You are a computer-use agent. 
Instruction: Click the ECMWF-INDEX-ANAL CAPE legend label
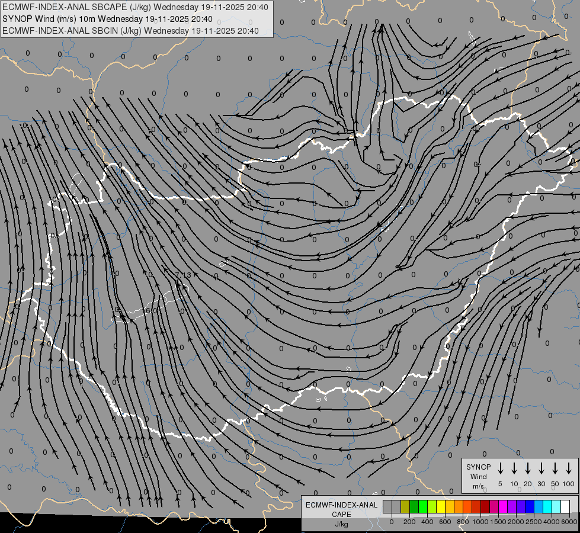(x=341, y=509)
